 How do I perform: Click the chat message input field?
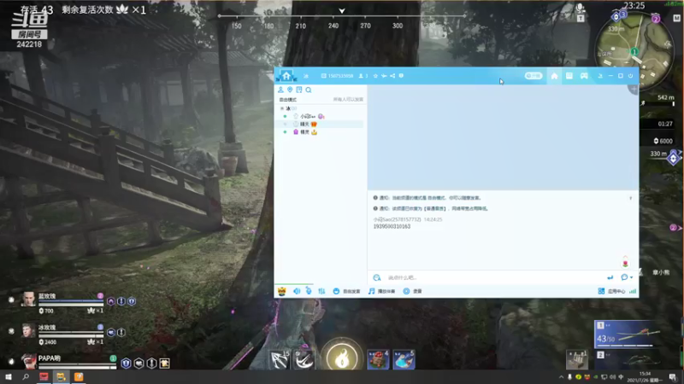[493, 278]
